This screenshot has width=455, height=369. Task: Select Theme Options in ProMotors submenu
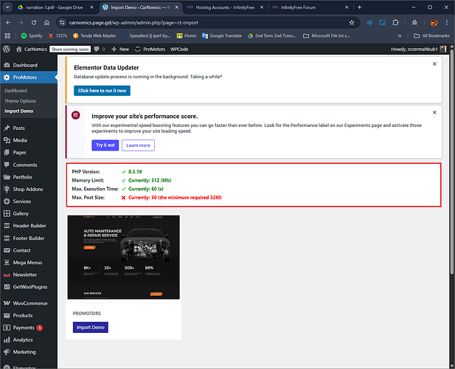pos(20,100)
